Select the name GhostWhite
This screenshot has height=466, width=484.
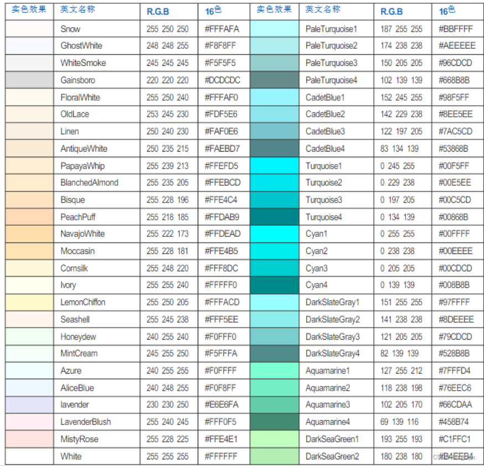click(81, 45)
